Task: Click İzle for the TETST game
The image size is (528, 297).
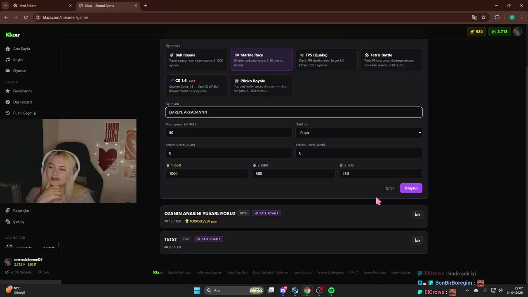Action: 417,240
